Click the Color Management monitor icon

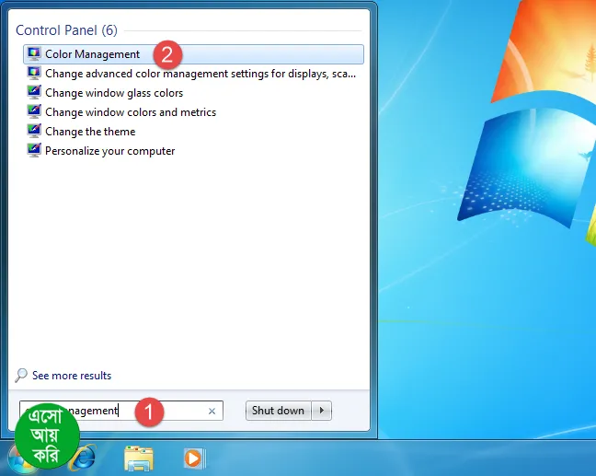pos(34,54)
